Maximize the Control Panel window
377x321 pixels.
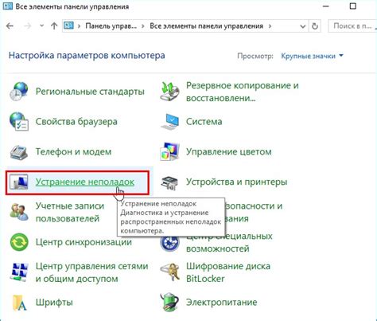(353, 6)
